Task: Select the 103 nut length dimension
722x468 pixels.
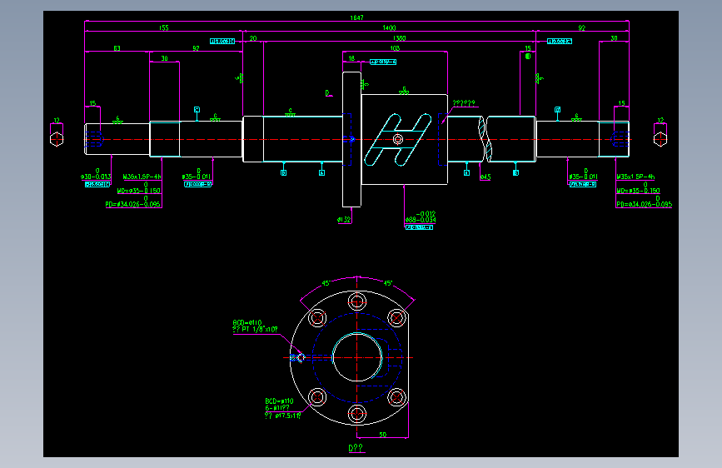Action: click(x=395, y=48)
